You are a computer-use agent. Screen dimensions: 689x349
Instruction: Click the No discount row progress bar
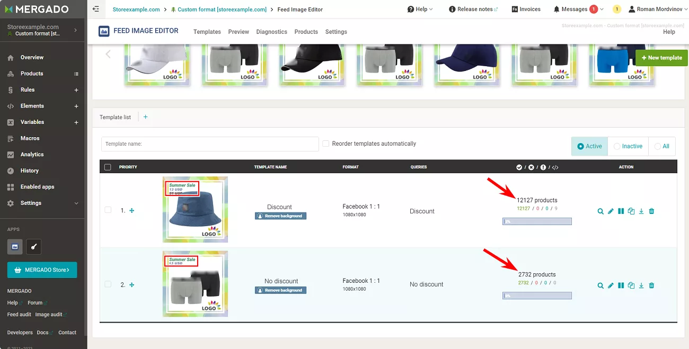537,296
